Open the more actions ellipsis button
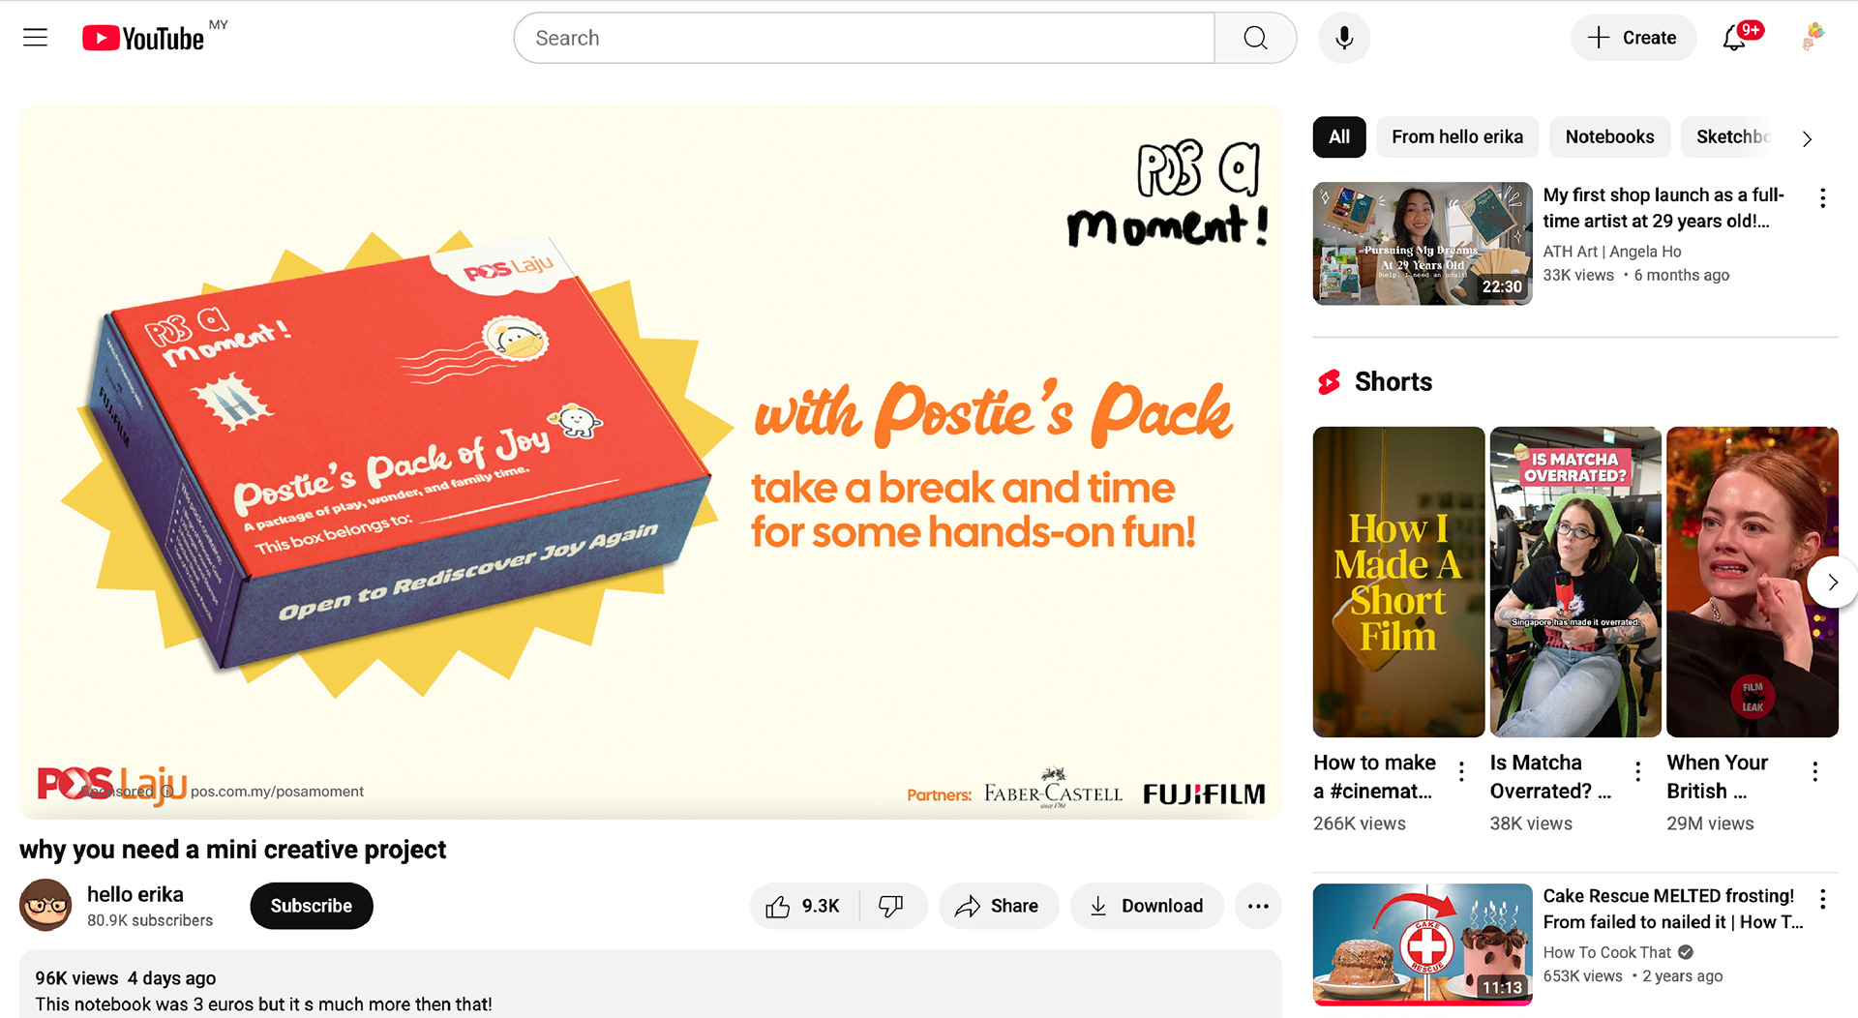Screen dimensions: 1858x1018 tap(1258, 906)
